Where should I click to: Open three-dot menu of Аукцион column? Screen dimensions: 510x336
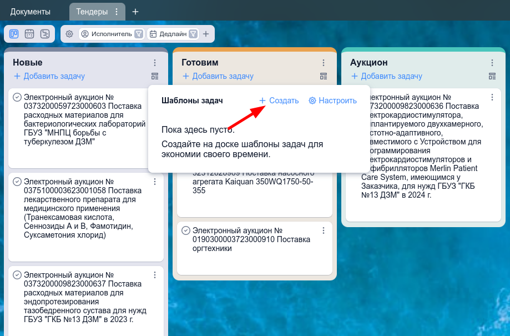[491, 63]
